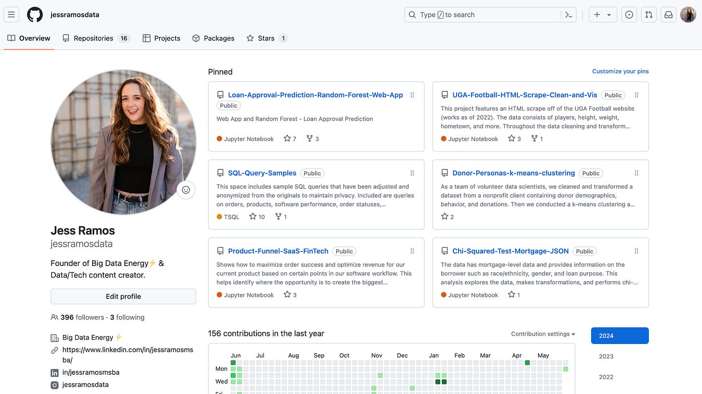Open the notifications inbox icon

(668, 14)
